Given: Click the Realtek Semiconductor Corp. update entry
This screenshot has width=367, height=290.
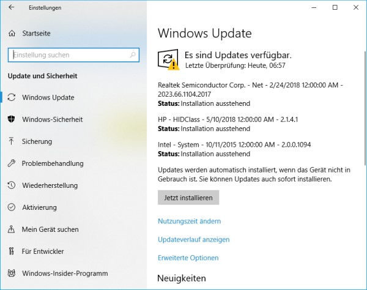Looking at the screenshot, I should [250, 89].
